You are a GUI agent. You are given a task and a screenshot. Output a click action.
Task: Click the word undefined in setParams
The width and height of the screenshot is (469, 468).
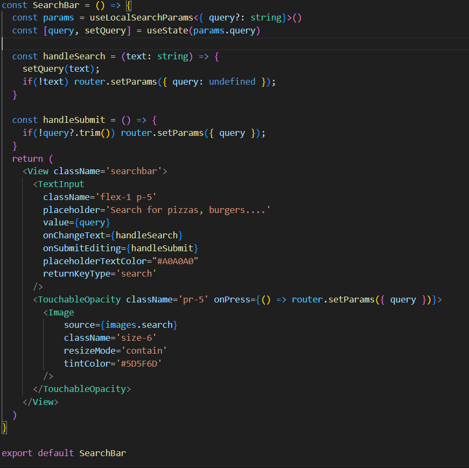pos(232,82)
